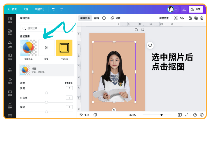Click the 对比度 contrast slider handle

click(46, 102)
